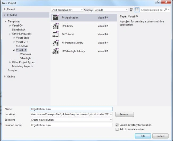
Task: Expand the Recent section
Action: 5,9
